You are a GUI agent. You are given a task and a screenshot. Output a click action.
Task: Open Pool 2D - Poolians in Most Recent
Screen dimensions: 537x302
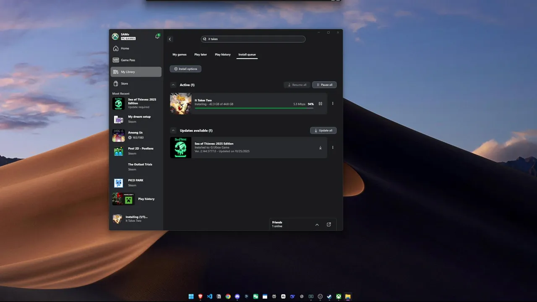(x=136, y=151)
